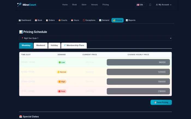Click the Low demand badge
Viewport: 191px width, 119px height.
62,62
